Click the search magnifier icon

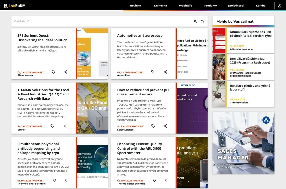click(x=195, y=21)
